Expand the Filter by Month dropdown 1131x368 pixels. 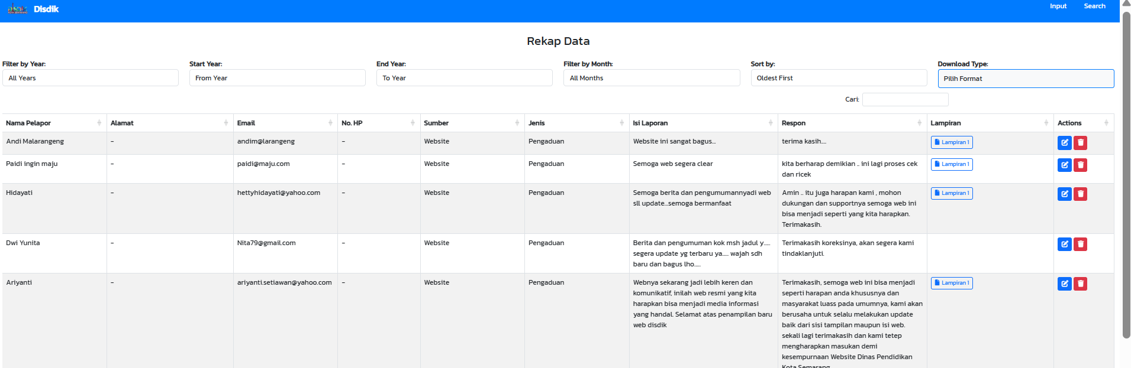click(651, 78)
